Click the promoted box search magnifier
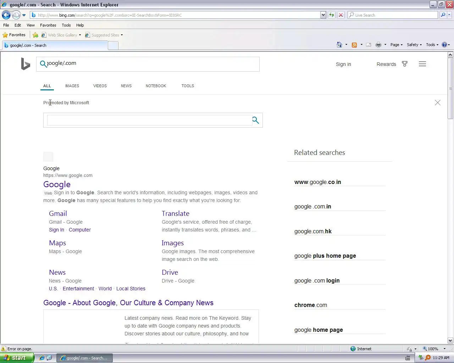 click(255, 120)
